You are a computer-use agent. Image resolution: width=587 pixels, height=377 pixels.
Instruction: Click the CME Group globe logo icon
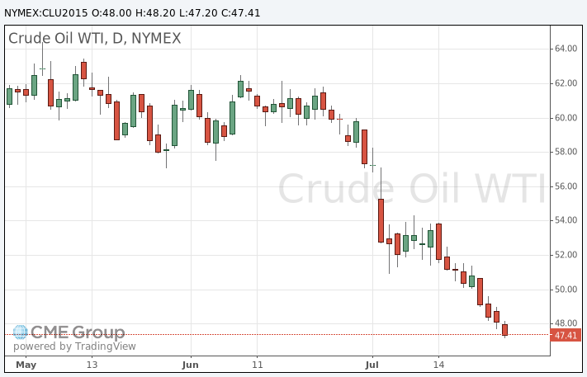tap(20, 332)
